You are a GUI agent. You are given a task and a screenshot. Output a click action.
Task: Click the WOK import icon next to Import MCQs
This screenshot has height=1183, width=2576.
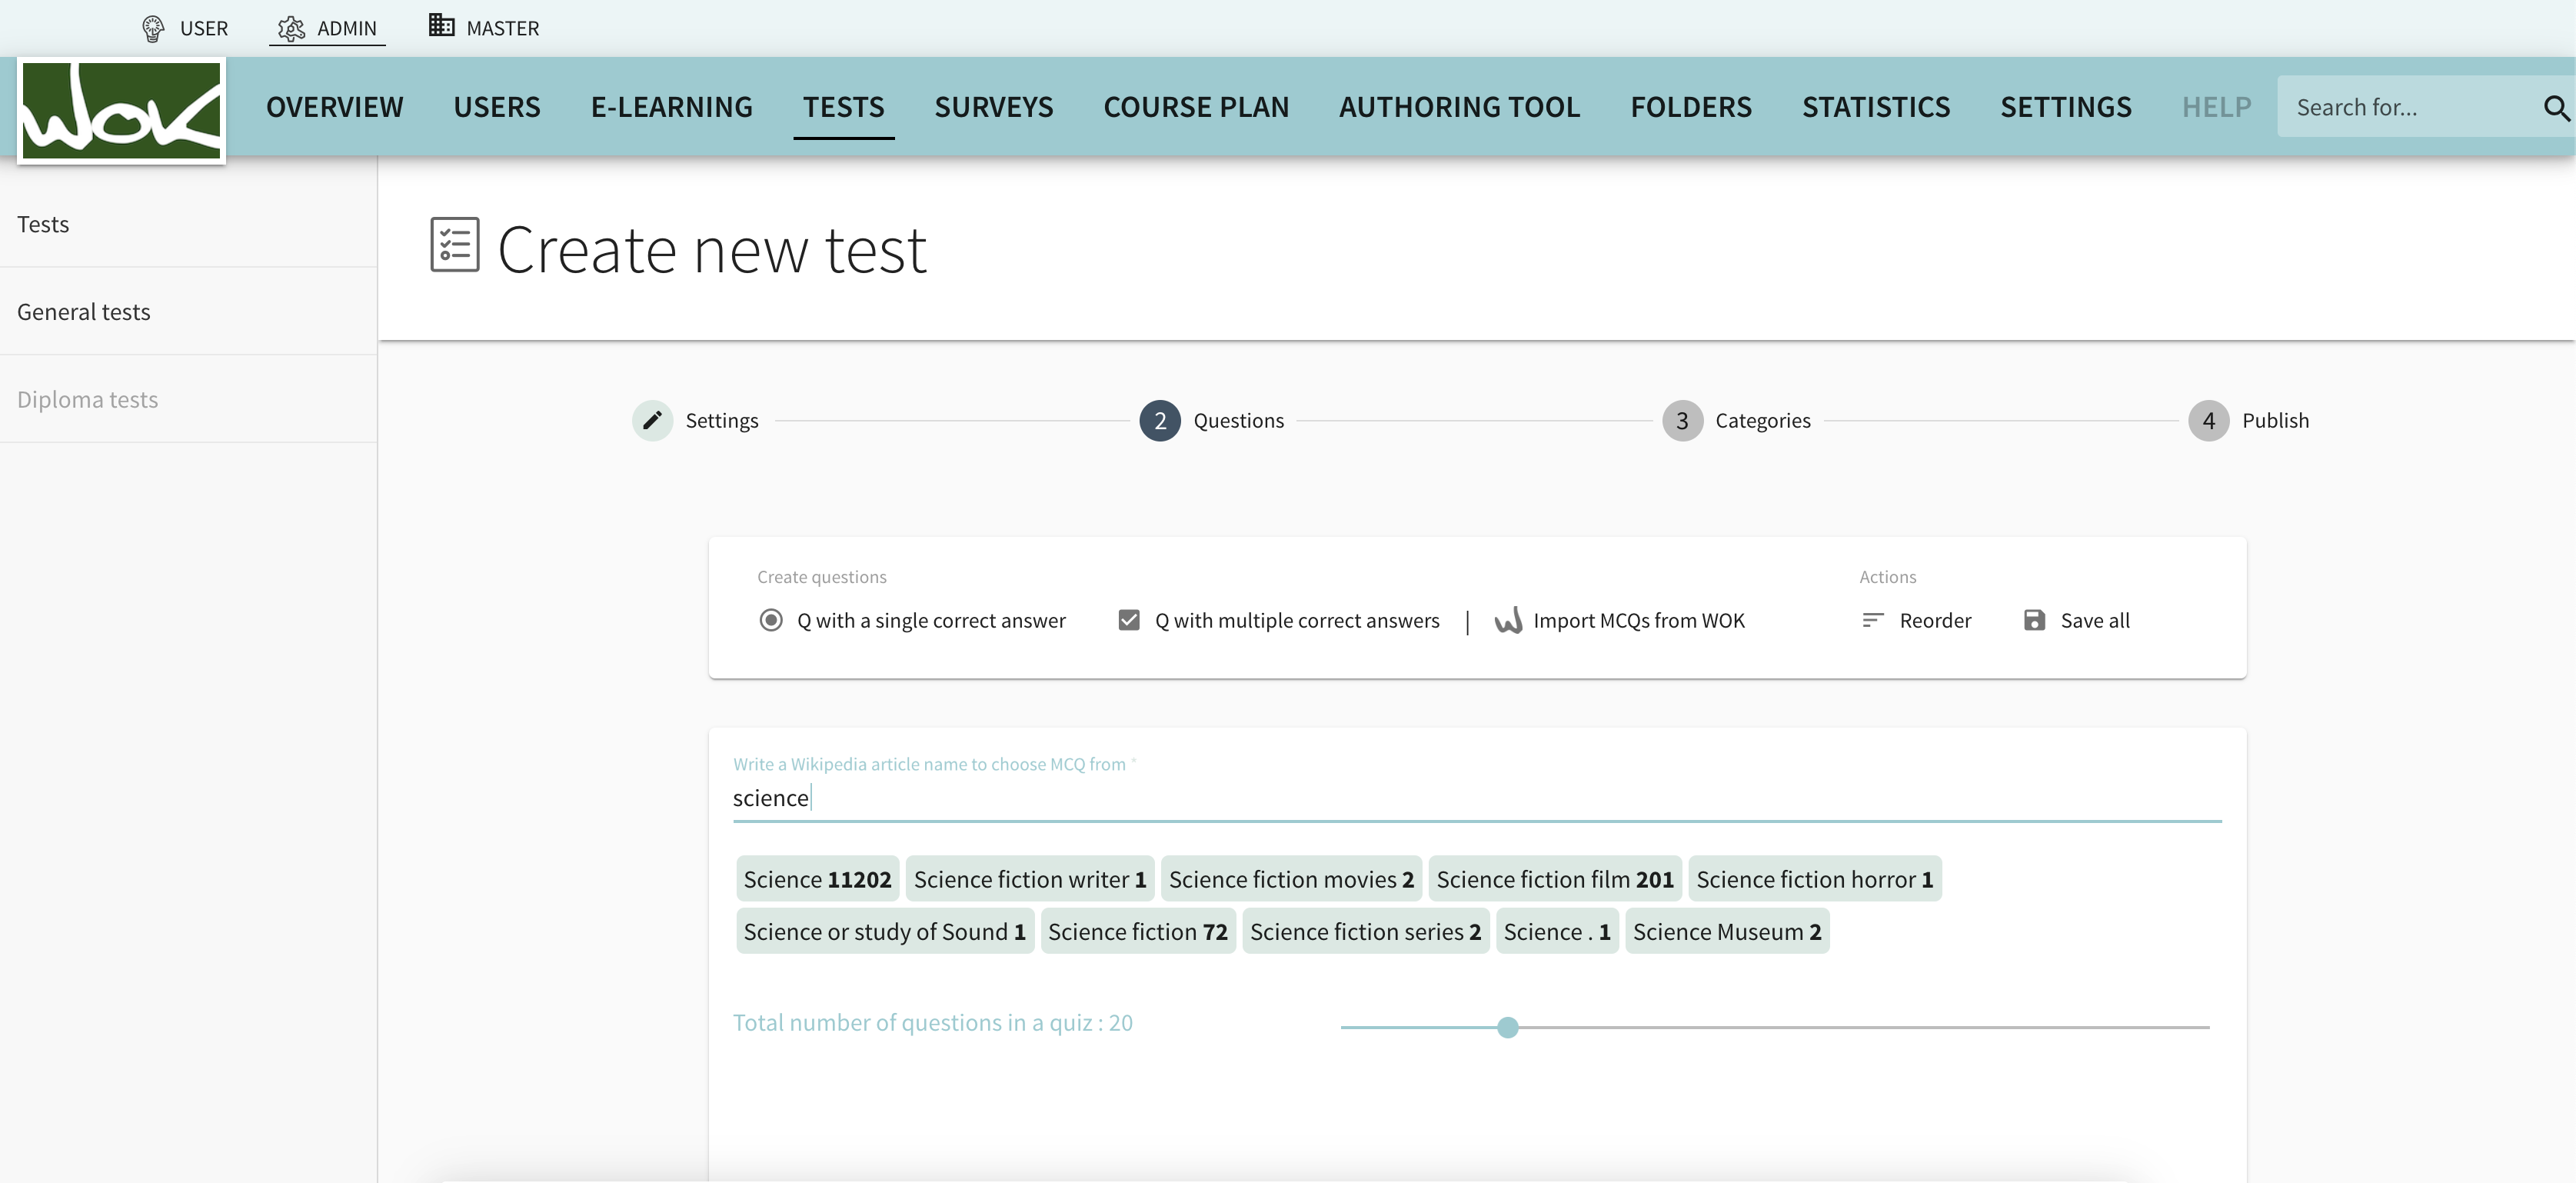(1509, 620)
